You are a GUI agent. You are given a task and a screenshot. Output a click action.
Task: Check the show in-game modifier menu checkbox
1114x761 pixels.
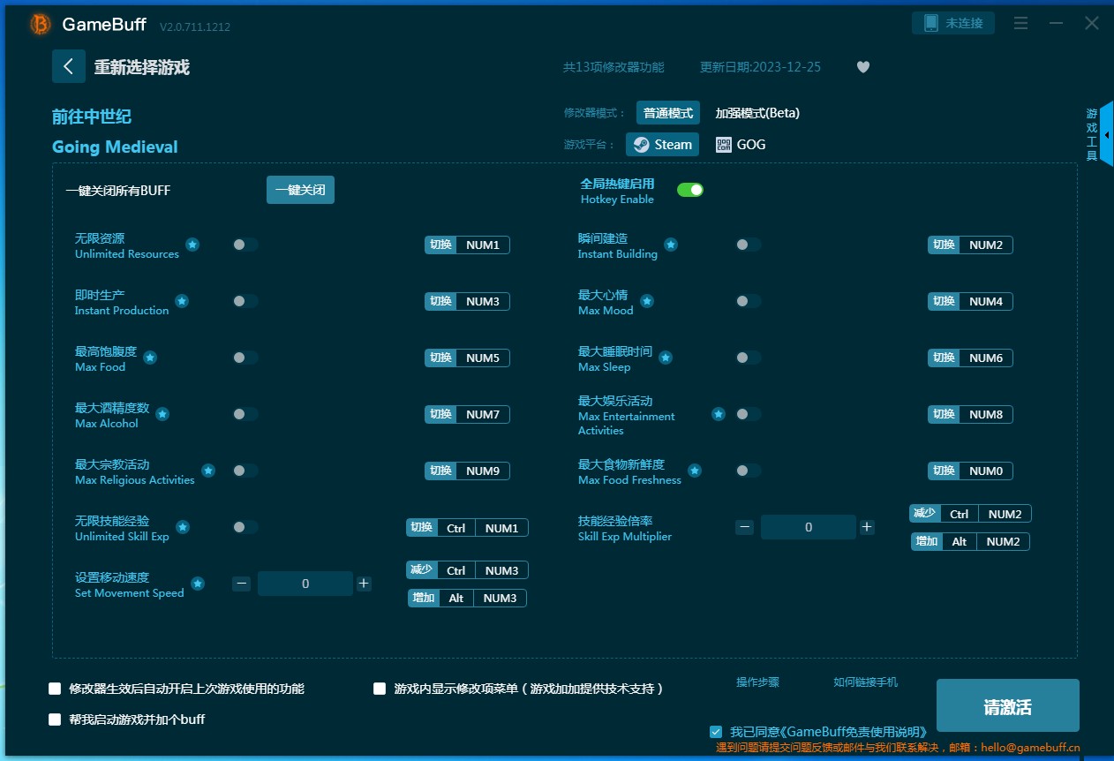tap(380, 689)
